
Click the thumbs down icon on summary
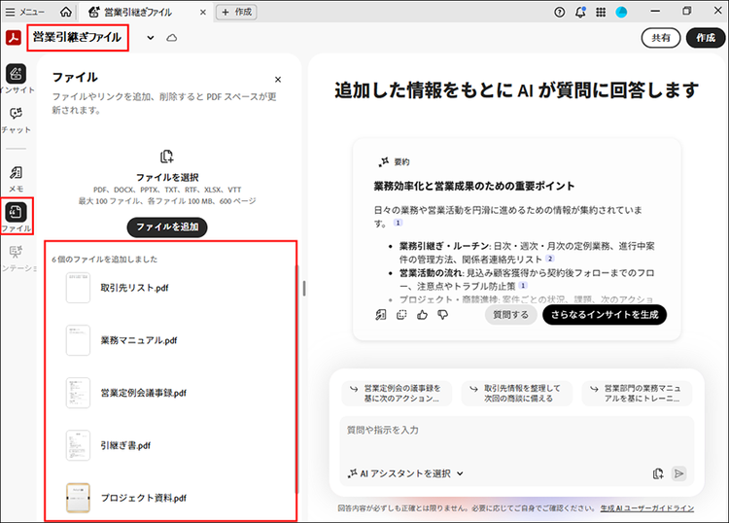[442, 315]
